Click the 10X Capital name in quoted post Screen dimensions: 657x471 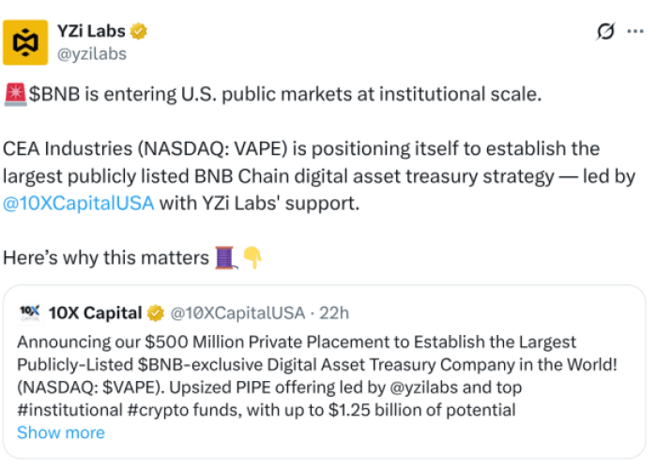click(x=95, y=312)
